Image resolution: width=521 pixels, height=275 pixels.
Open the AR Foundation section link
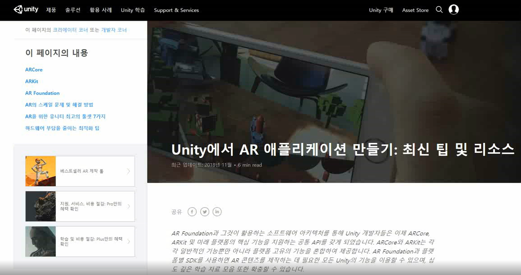tap(42, 93)
